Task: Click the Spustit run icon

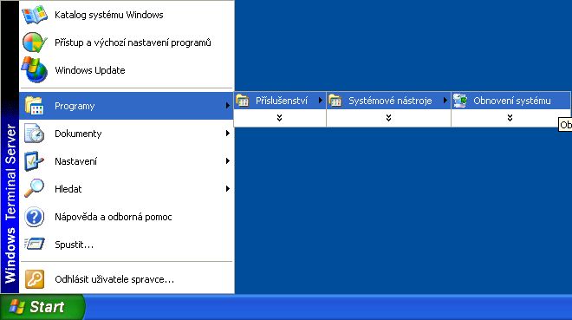Action: tap(35, 244)
